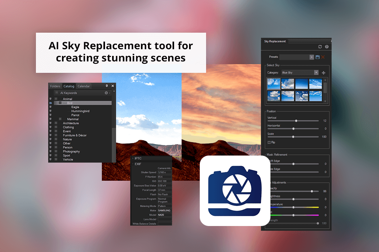Screen dimensions: 379x252
Task: Click the tag icon beside Event
Action: click(x=50, y=131)
